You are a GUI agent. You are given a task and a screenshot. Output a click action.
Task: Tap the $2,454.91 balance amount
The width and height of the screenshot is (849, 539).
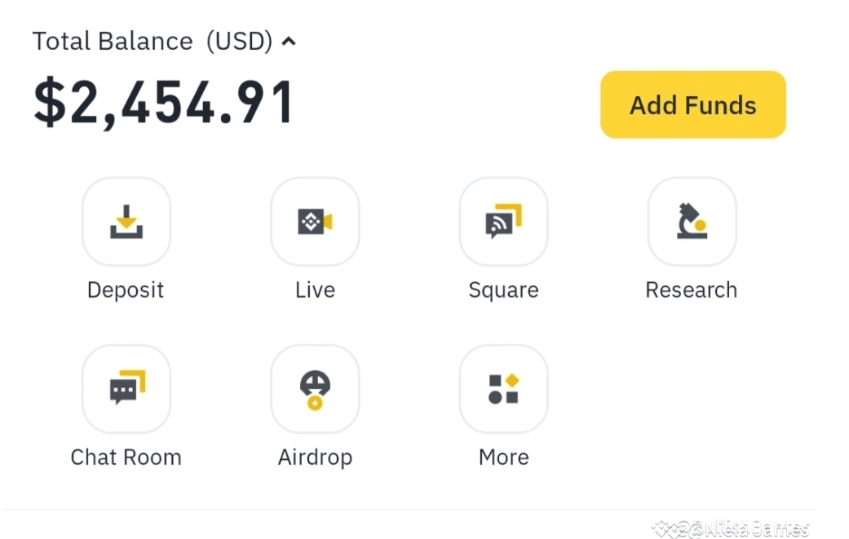point(163,104)
